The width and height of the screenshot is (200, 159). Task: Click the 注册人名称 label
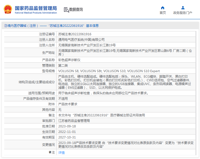pyautogui.click(x=47, y=40)
